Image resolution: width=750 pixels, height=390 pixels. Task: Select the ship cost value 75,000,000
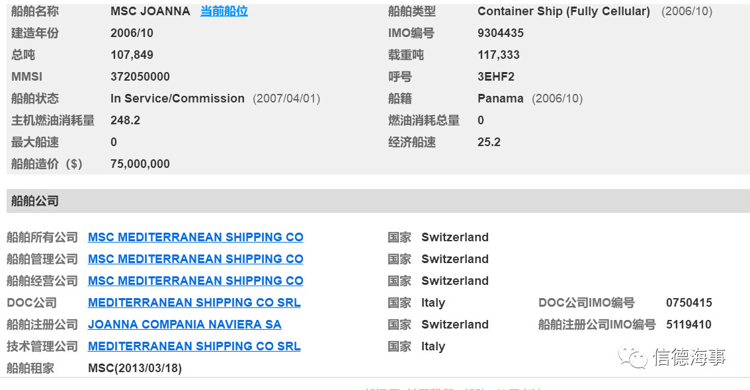tap(140, 164)
